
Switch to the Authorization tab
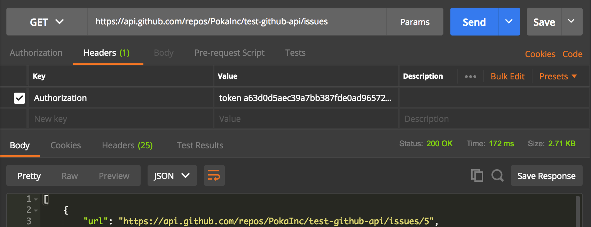(36, 53)
